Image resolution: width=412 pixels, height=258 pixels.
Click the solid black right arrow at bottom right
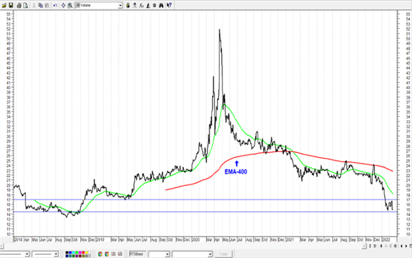click(x=407, y=246)
